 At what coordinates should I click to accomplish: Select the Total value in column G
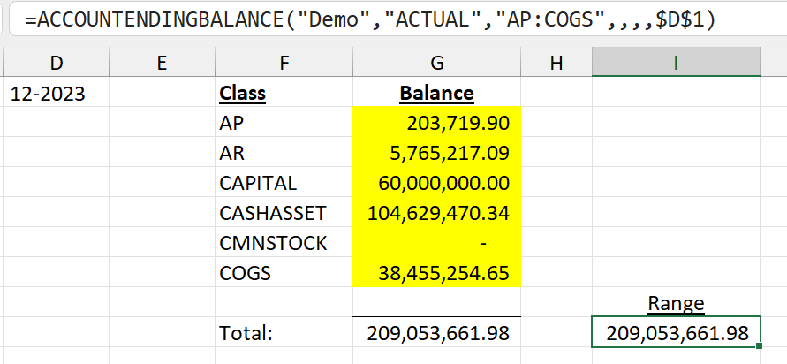coord(436,332)
